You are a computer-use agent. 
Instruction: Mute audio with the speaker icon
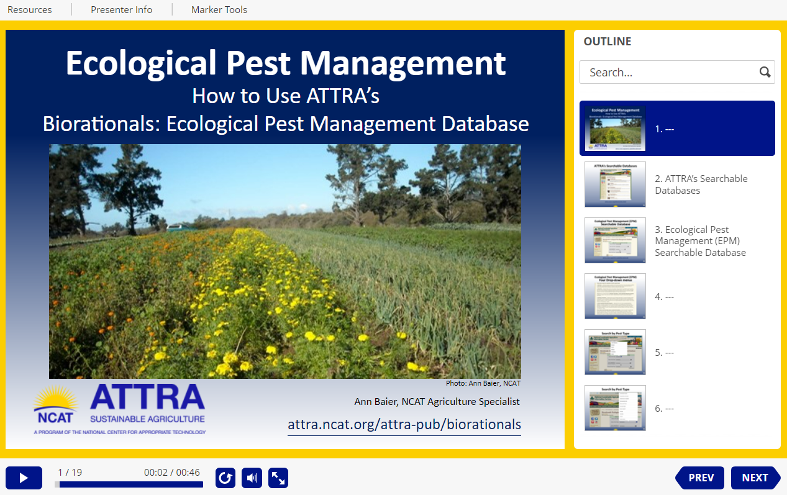[252, 478]
